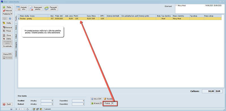Expand the Poukaz dropdown arrow
Image resolution: width=226 pixels, height=111 pixels.
pos(112,103)
